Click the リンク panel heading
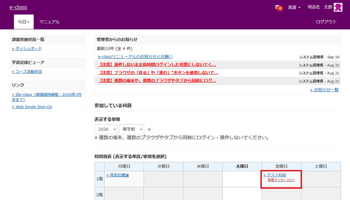Viewport: 350px width, 200px height. tap(18, 85)
